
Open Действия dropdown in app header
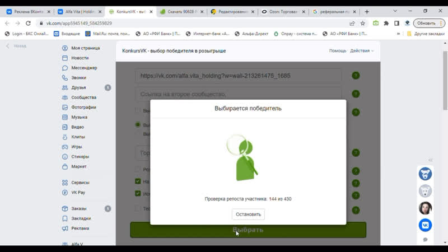[x=362, y=50]
